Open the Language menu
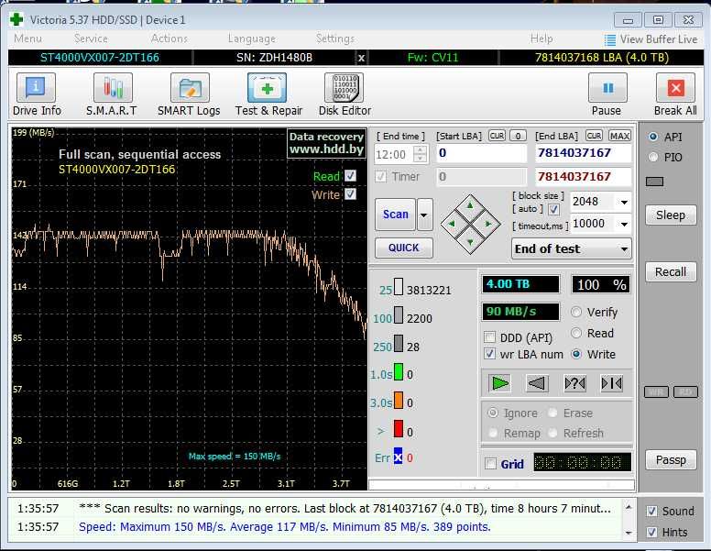The width and height of the screenshot is (711, 551). [251, 39]
